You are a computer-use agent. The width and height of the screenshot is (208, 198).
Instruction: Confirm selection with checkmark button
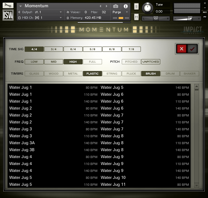pos(192,49)
